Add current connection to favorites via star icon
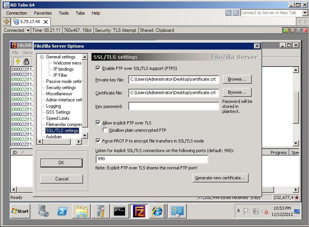Screen dimensions: 309x227 [286, 30]
